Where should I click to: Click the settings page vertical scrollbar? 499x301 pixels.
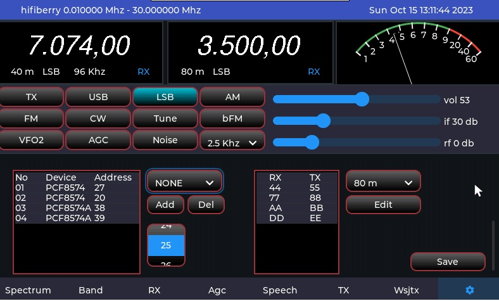pos(493,245)
